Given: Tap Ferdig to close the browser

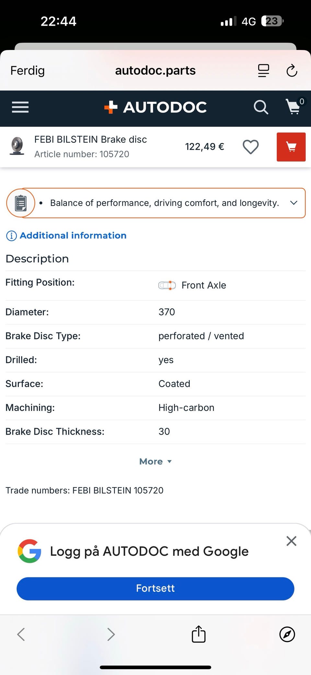Looking at the screenshot, I should point(28,70).
